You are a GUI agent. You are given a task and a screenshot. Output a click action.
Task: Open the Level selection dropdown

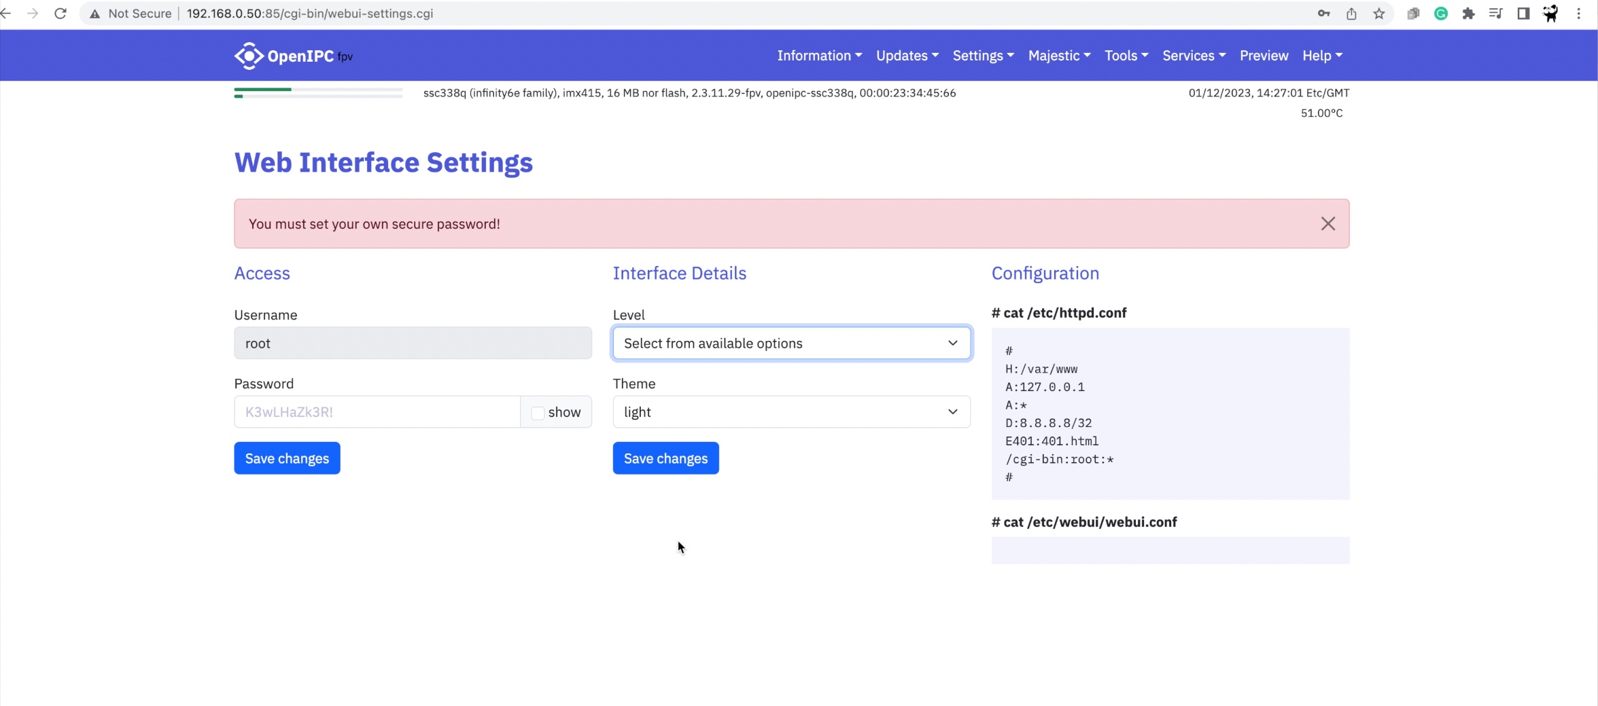click(x=791, y=343)
